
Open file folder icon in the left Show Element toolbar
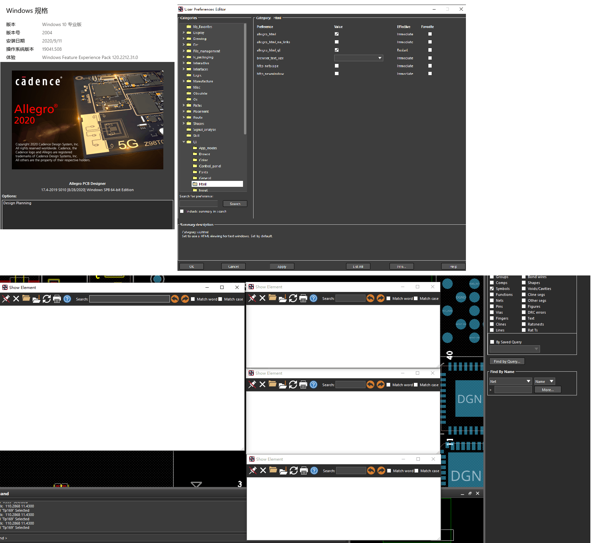pos(26,299)
